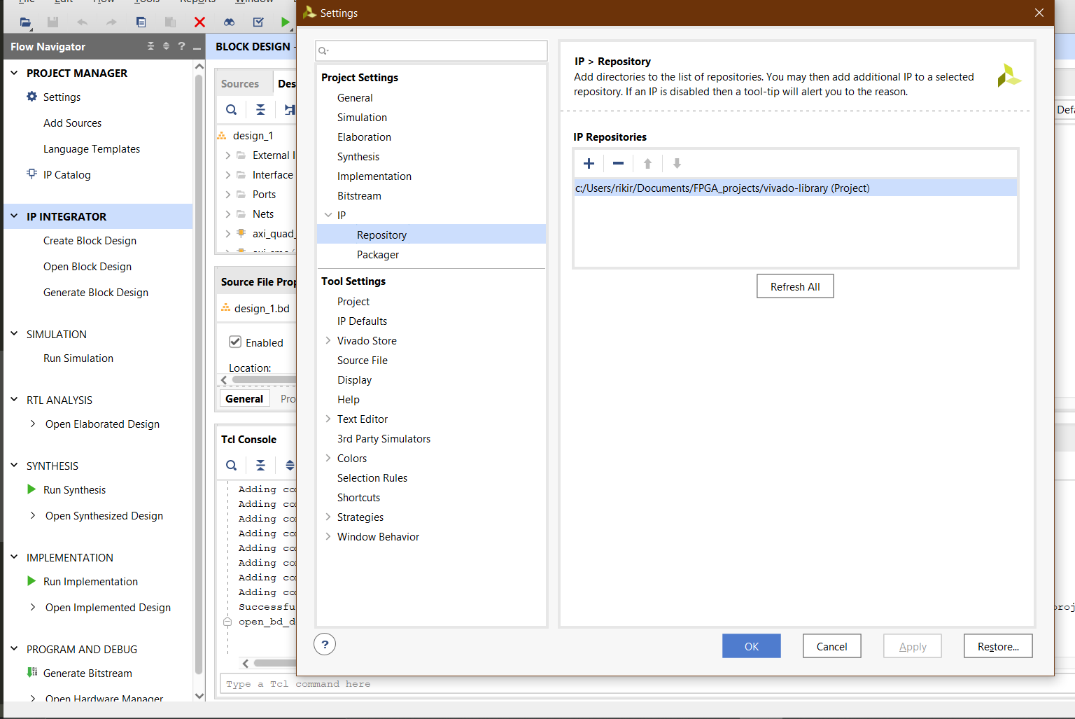Collapse PROJECT MANAGER section in Flow Navigator
Screen dimensions: 1075x719
coord(14,72)
